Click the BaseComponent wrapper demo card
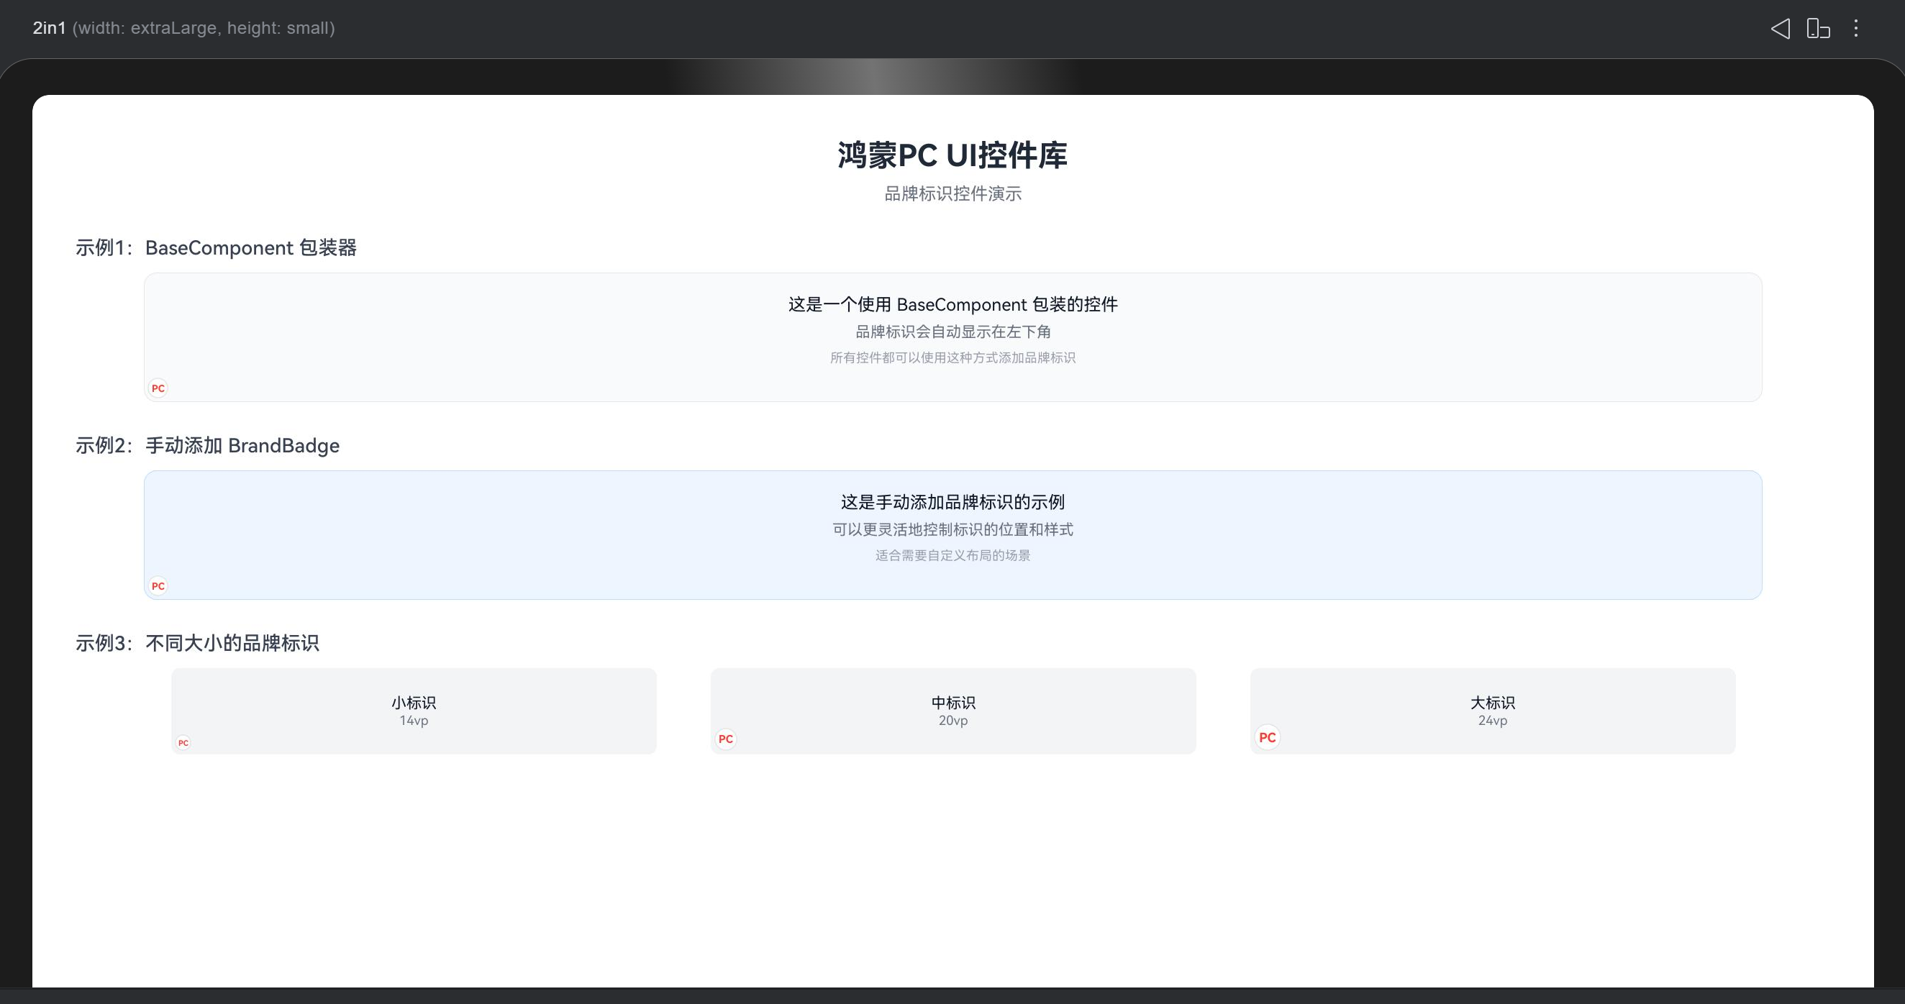Image resolution: width=1905 pixels, height=1004 pixels. click(952, 337)
